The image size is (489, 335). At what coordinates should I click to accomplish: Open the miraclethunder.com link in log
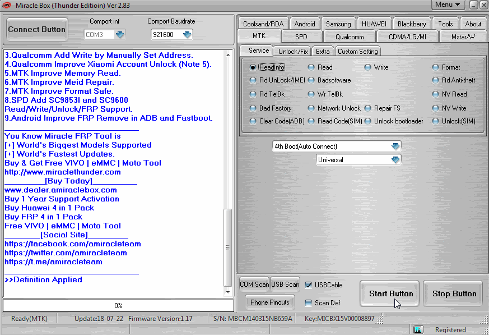pos(63,172)
